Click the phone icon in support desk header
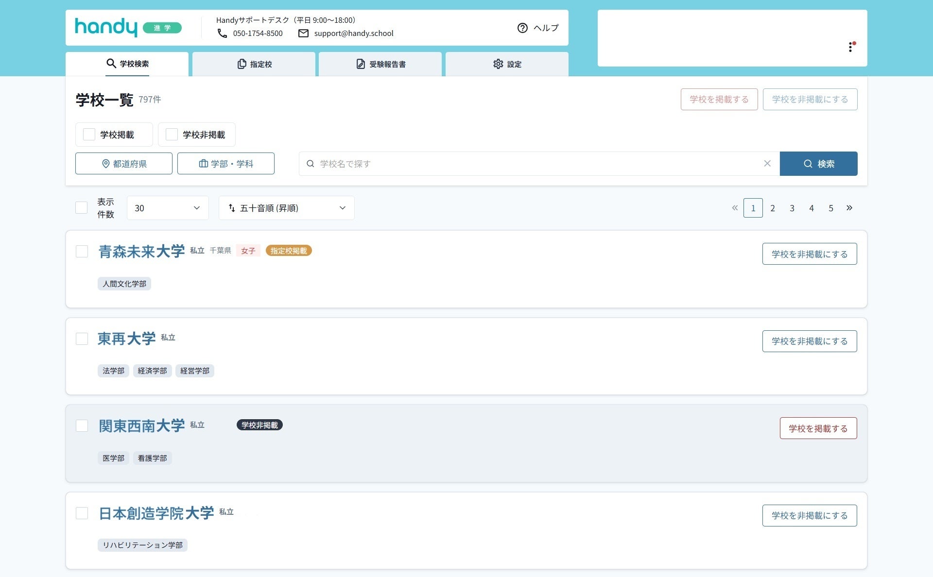933x577 pixels. 222,34
